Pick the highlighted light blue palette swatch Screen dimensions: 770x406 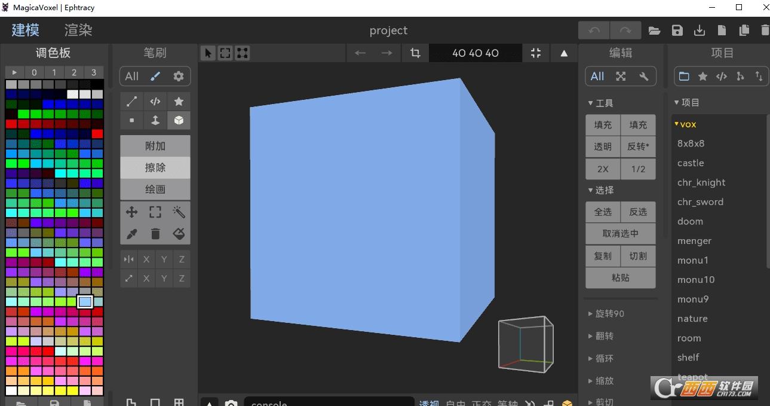coord(85,301)
